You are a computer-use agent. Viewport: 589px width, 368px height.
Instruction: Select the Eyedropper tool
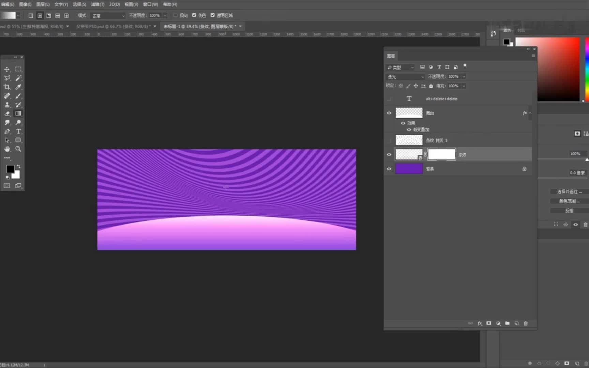pyautogui.click(x=18, y=87)
